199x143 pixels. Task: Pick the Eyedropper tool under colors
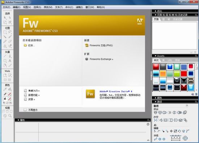[5, 90]
